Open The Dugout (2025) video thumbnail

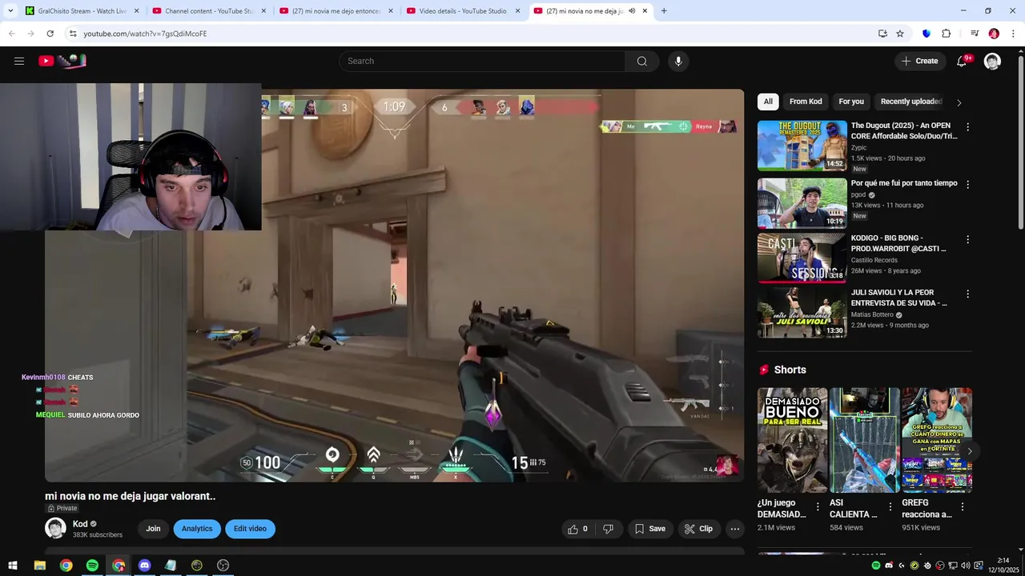(802, 146)
